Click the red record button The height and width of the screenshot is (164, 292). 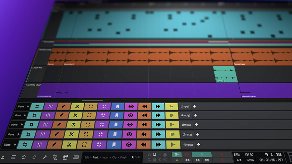click(222, 154)
